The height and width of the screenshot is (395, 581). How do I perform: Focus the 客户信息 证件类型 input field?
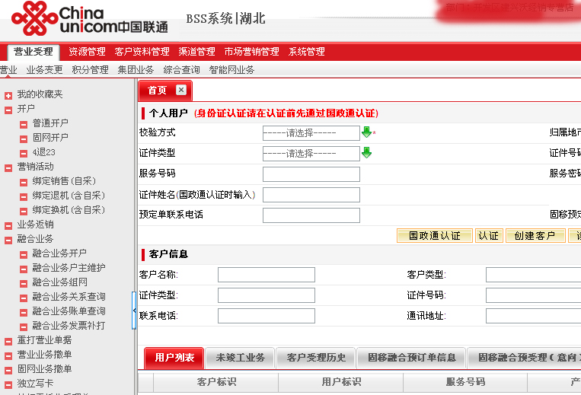(x=267, y=295)
